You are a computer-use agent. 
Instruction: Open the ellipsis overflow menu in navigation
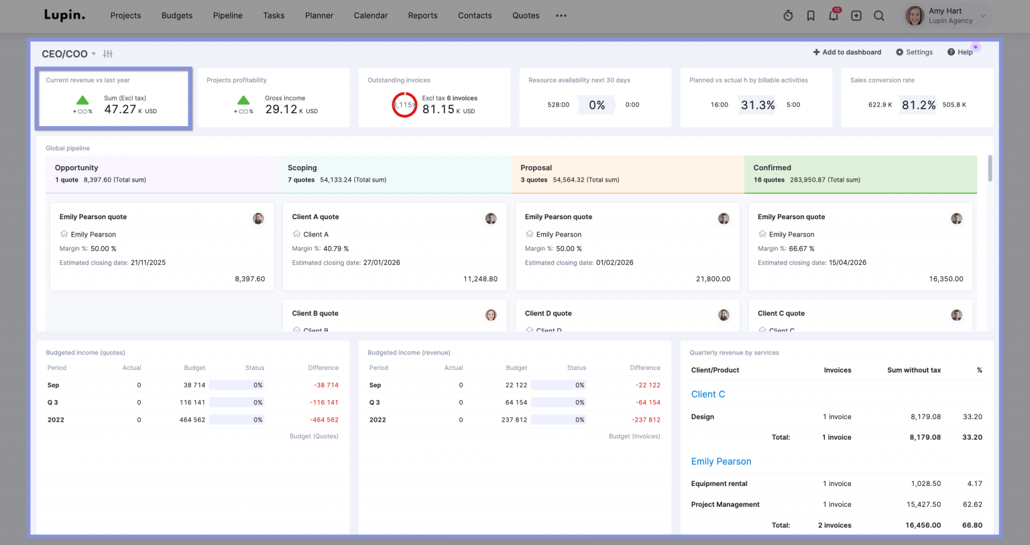click(561, 15)
